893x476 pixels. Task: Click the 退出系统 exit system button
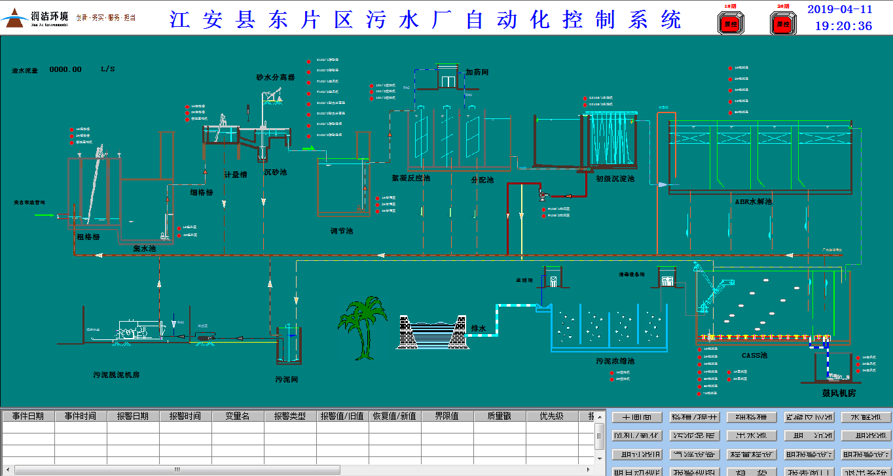pyautogui.click(x=866, y=472)
